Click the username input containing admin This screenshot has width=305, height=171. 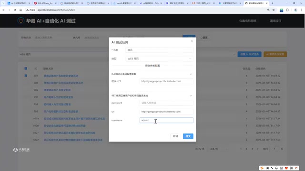166,120
